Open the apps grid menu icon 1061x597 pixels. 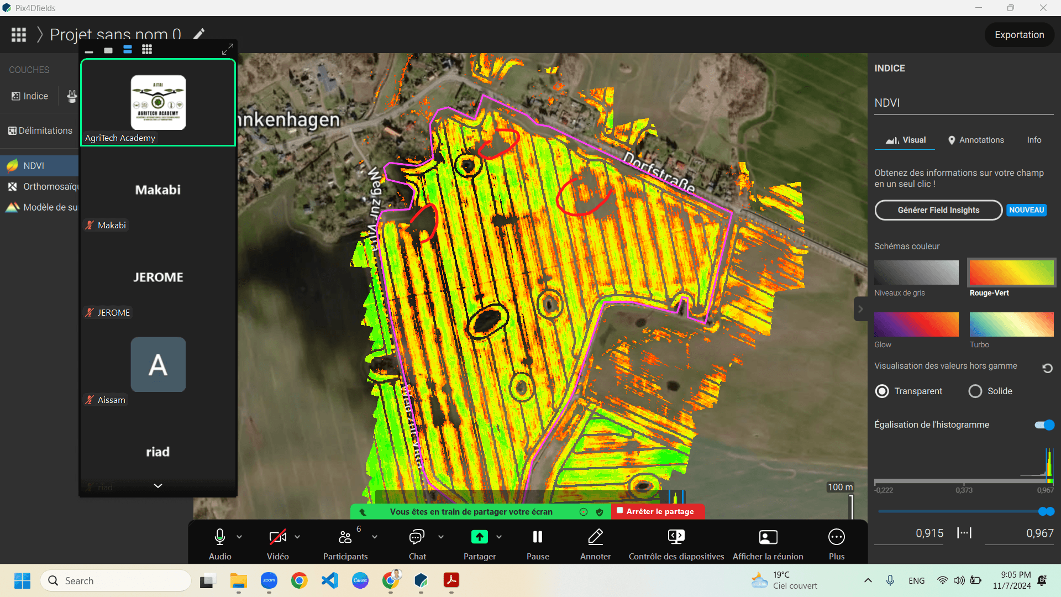point(19,35)
